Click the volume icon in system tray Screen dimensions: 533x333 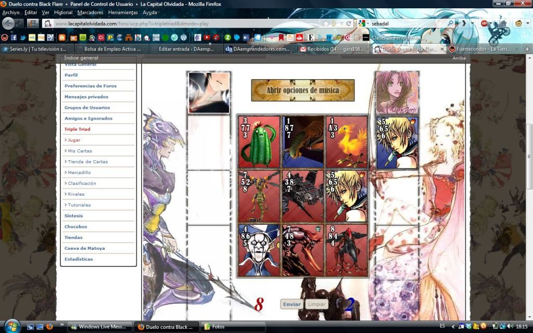pos(510,327)
